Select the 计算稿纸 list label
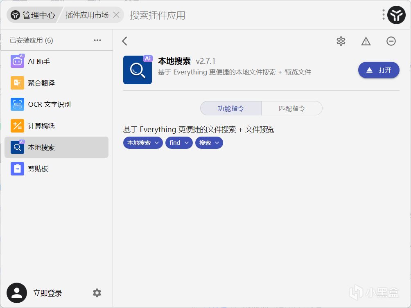Screen dimensions: 411x308 [x=41, y=126]
